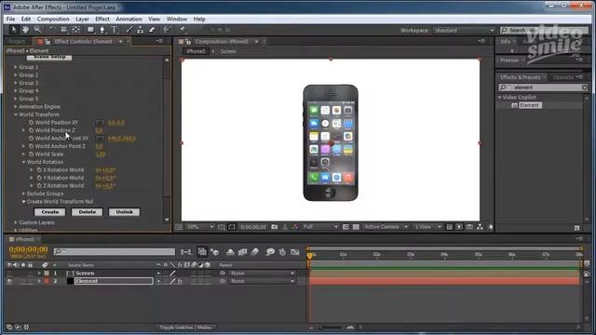The image size is (596, 335).
Task: Expand the Custom Layers section
Action: coord(16,222)
